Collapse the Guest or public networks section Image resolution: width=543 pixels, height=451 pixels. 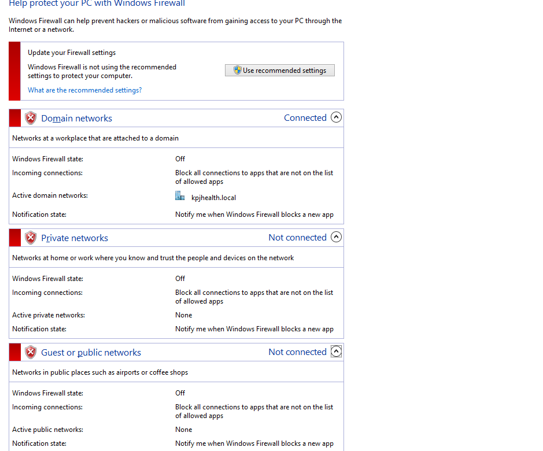pos(336,352)
